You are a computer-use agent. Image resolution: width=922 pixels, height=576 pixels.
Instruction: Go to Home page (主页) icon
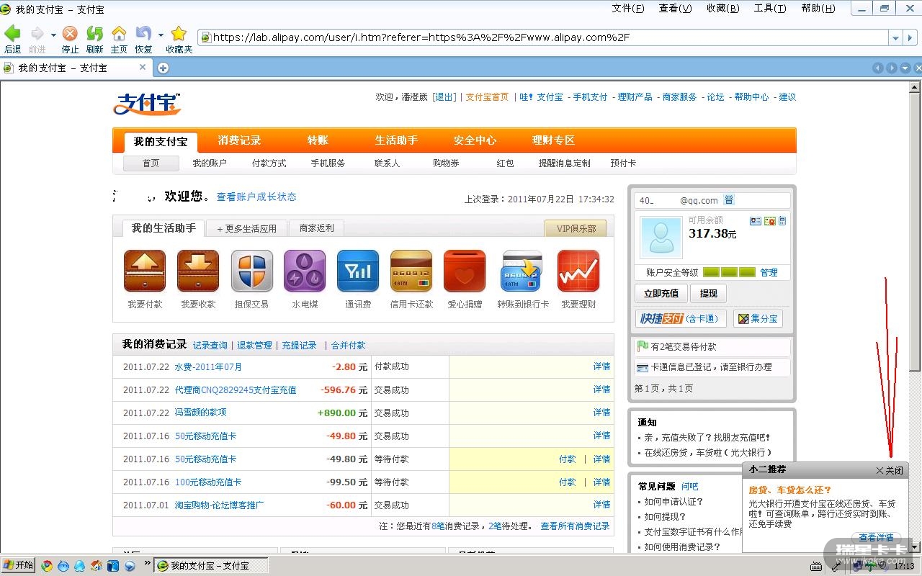coord(119,34)
